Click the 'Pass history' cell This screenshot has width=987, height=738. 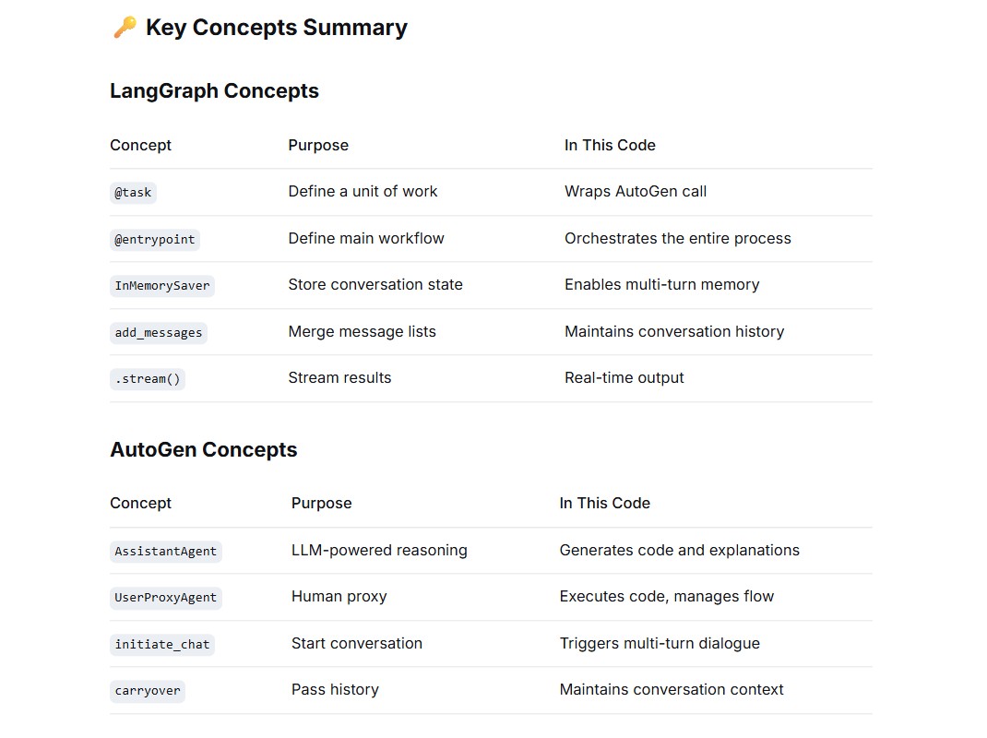(336, 689)
